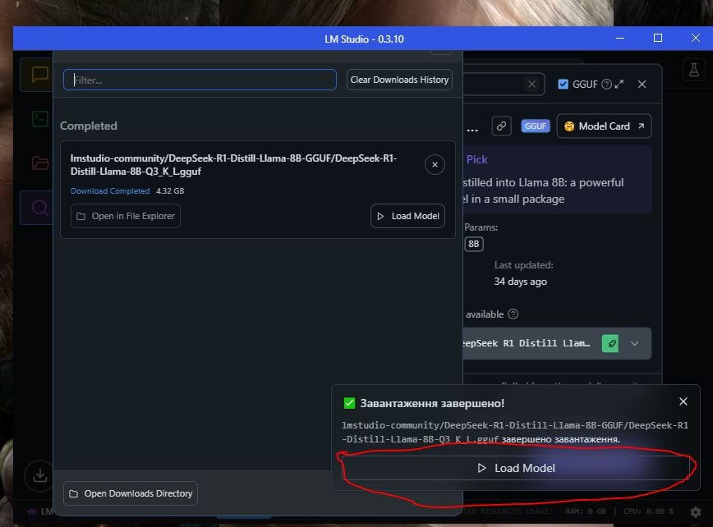Expand the DeepSeek R1 Distill Llama download option
The width and height of the screenshot is (713, 527).
pos(635,343)
